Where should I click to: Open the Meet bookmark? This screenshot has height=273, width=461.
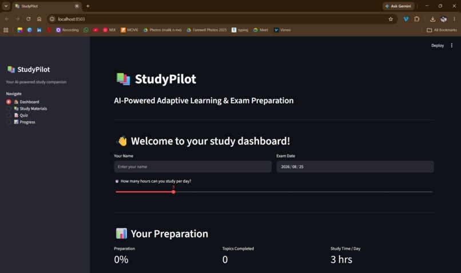(260, 30)
